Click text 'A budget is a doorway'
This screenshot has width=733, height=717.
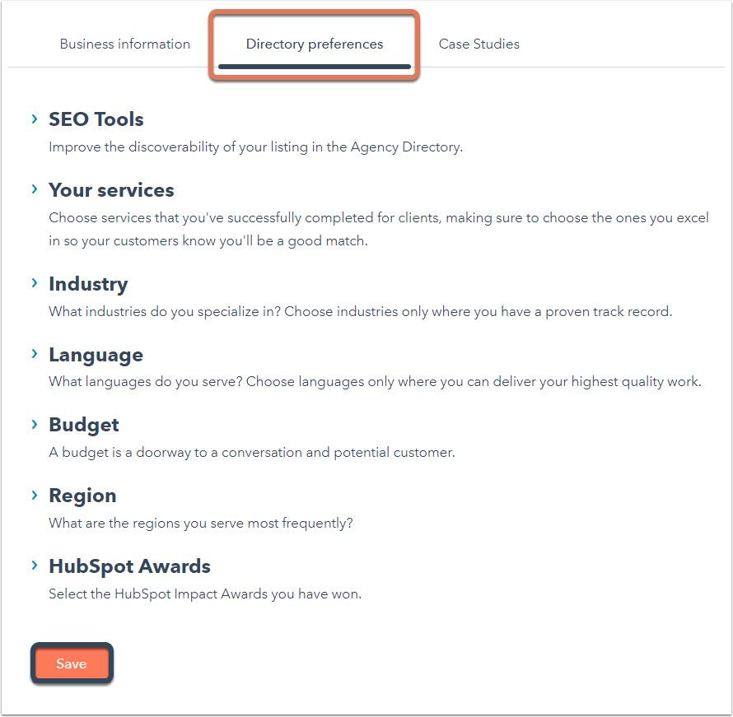pyautogui.click(x=119, y=452)
